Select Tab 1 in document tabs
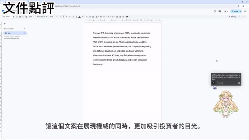Viewport: 249px width, 140px height. (x=15, y=33)
